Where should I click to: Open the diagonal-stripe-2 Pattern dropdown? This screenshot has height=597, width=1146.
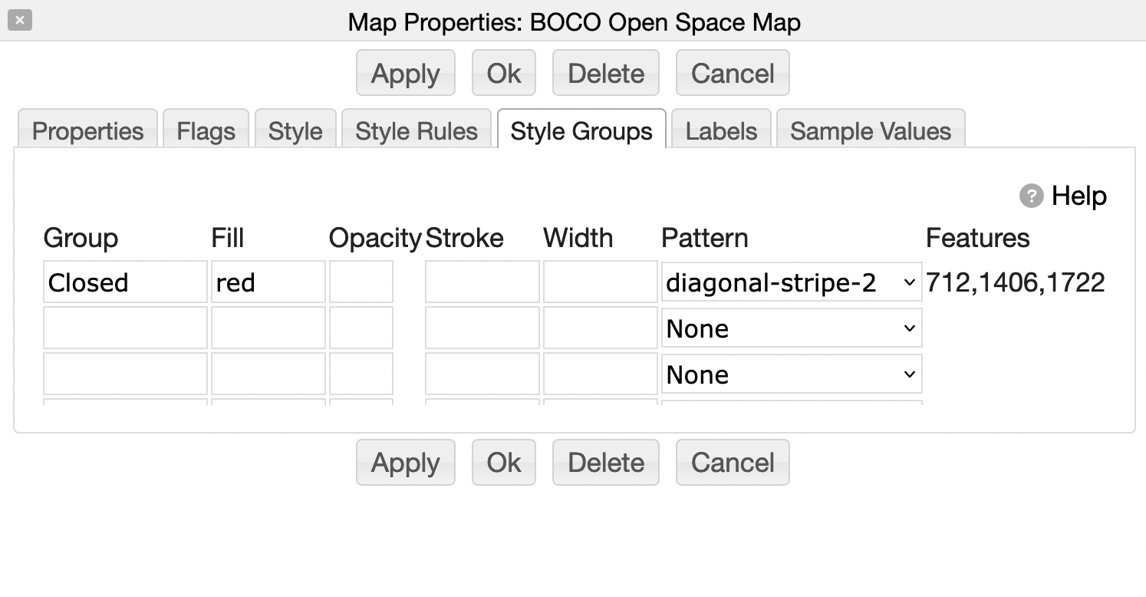click(x=791, y=282)
